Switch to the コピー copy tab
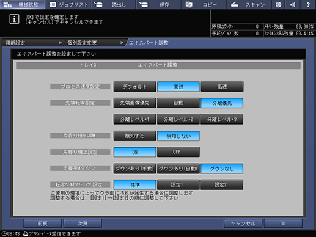 [x=204, y=4]
